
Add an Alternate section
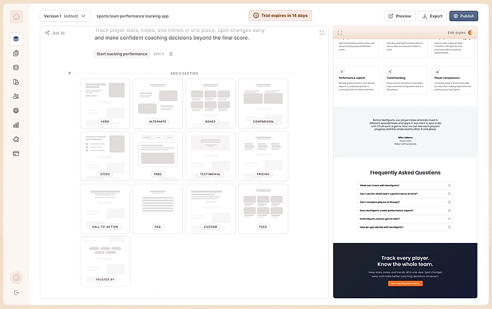[158, 104]
